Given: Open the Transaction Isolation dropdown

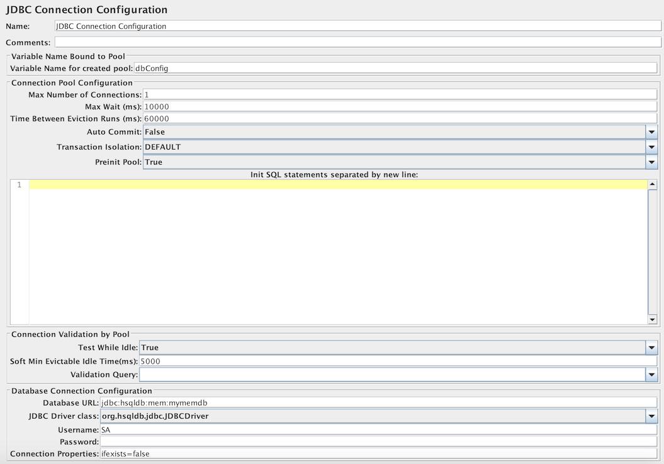Looking at the screenshot, I should tap(400, 147).
